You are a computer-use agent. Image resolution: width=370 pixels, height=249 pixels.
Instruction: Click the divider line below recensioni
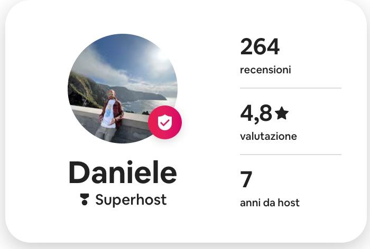(291, 88)
